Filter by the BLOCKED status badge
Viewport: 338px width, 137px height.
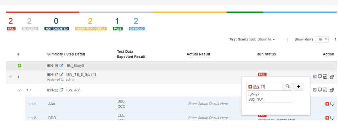click(x=30, y=29)
